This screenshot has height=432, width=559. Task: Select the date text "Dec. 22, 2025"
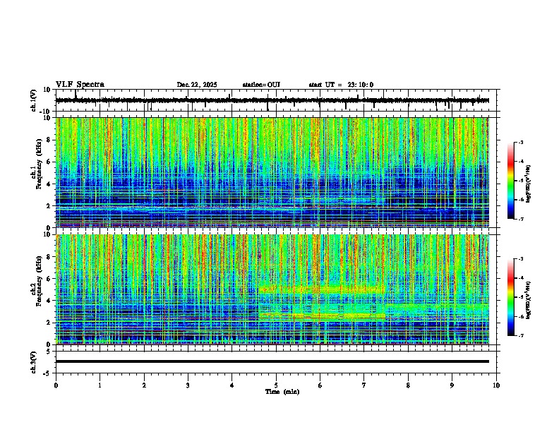click(x=197, y=85)
